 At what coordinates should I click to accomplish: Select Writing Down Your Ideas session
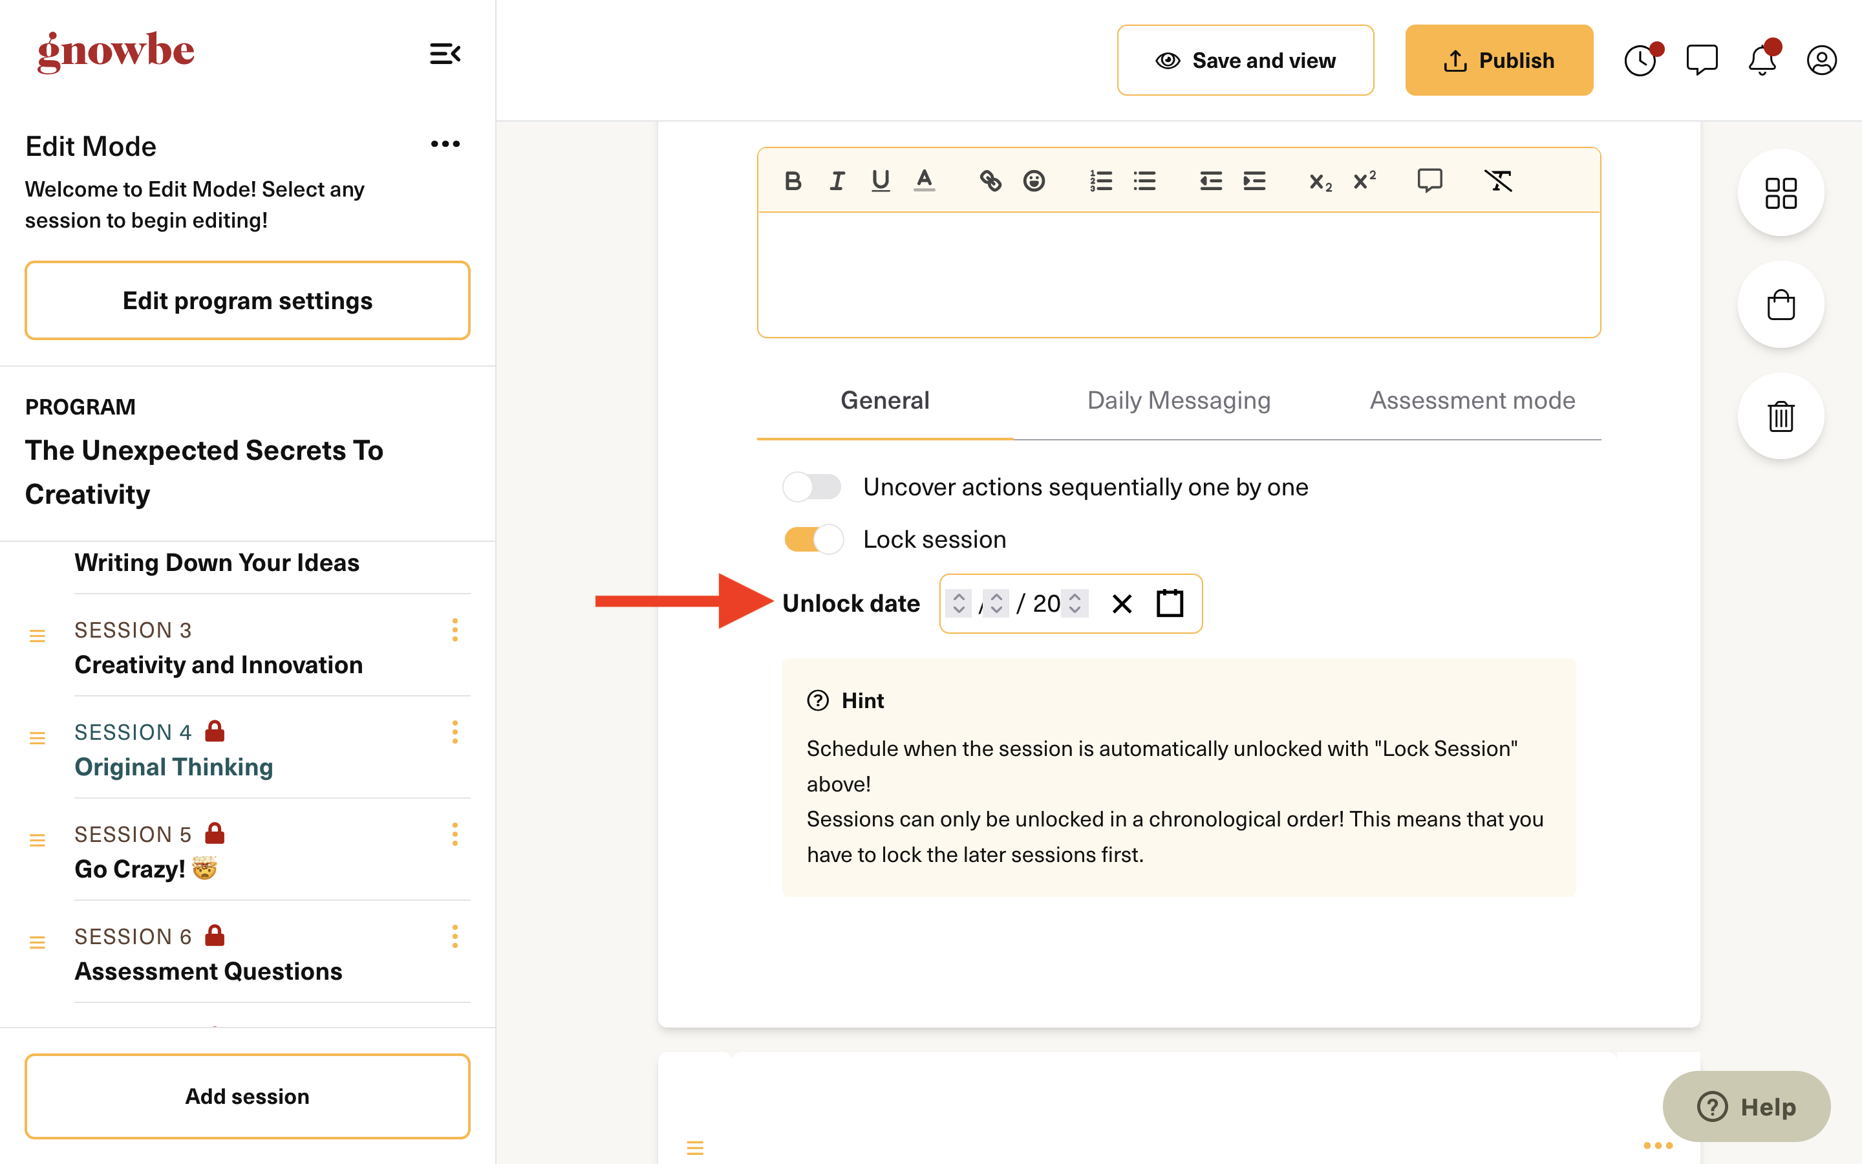pos(217,563)
